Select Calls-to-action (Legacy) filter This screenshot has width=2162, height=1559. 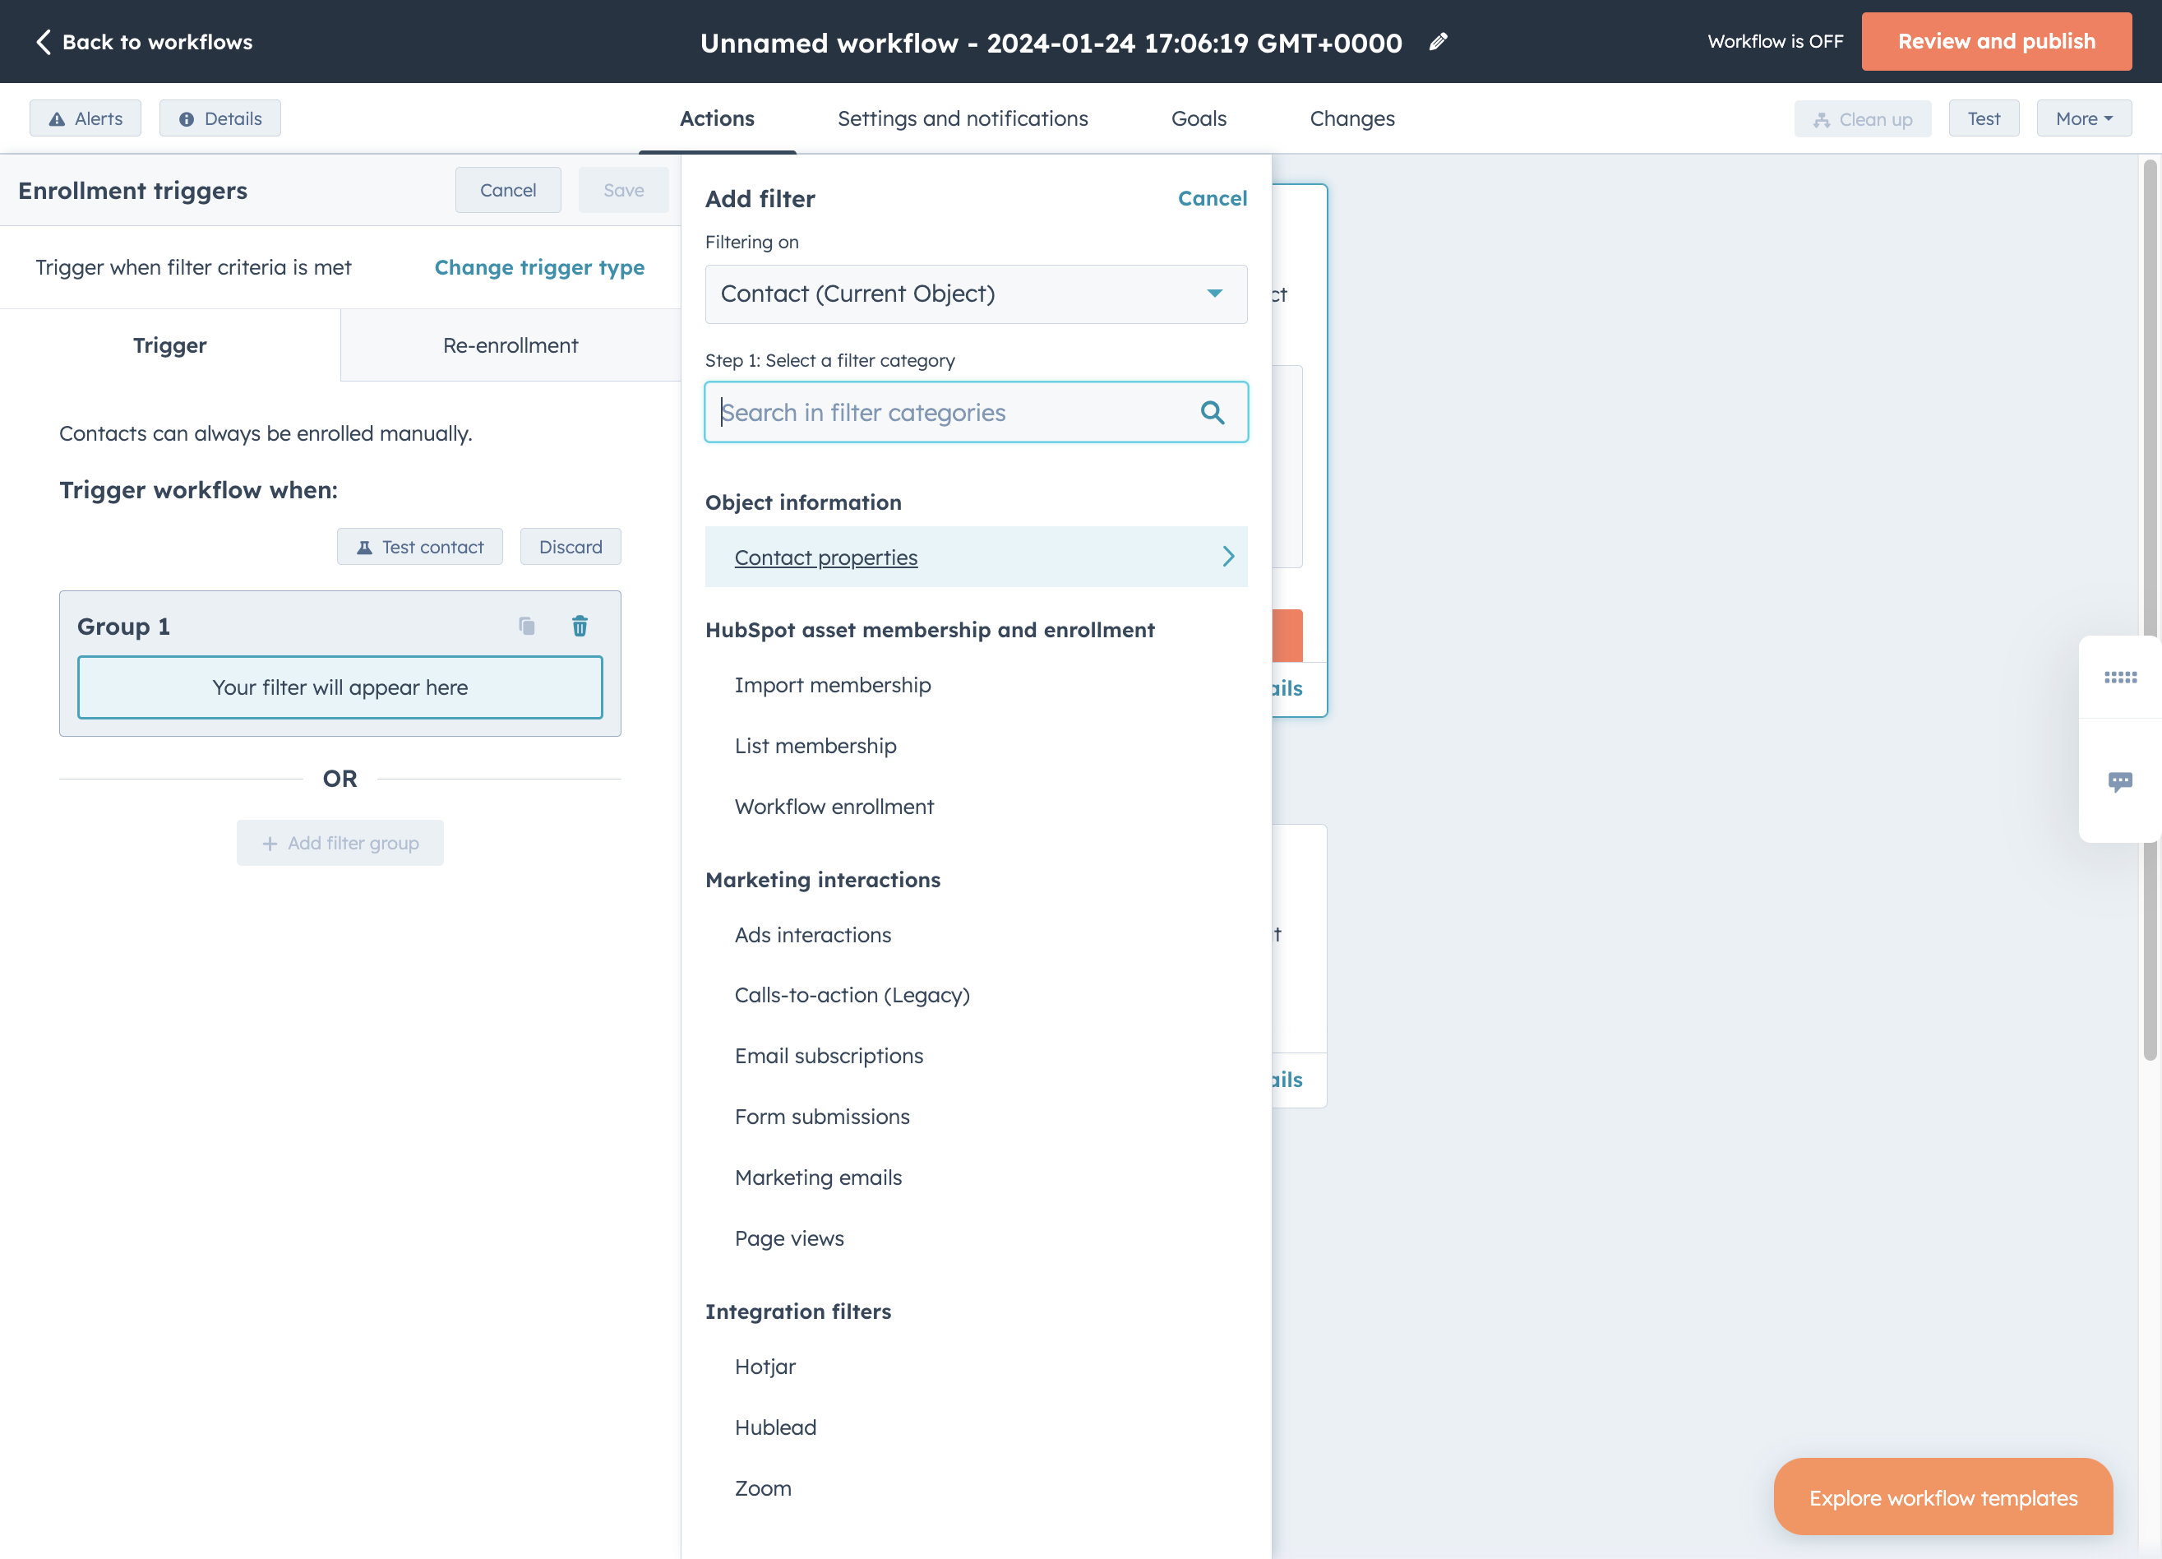click(852, 994)
